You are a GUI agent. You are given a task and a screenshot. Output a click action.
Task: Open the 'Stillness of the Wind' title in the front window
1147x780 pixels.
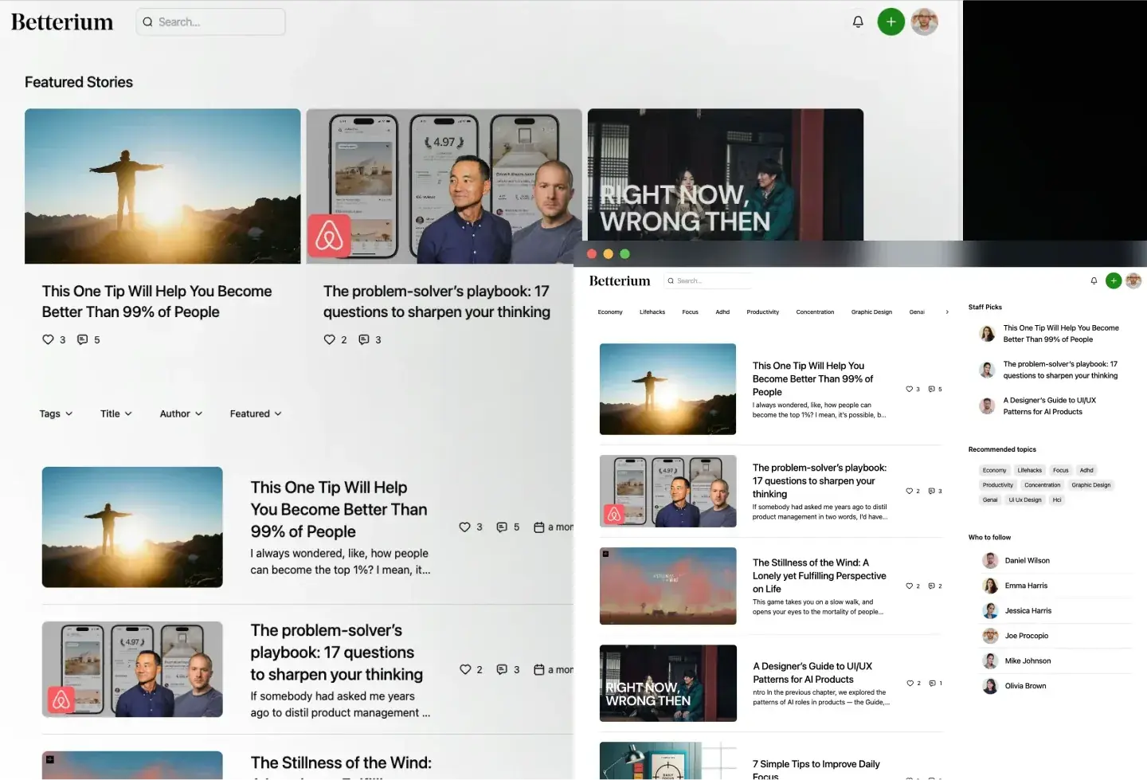point(820,575)
